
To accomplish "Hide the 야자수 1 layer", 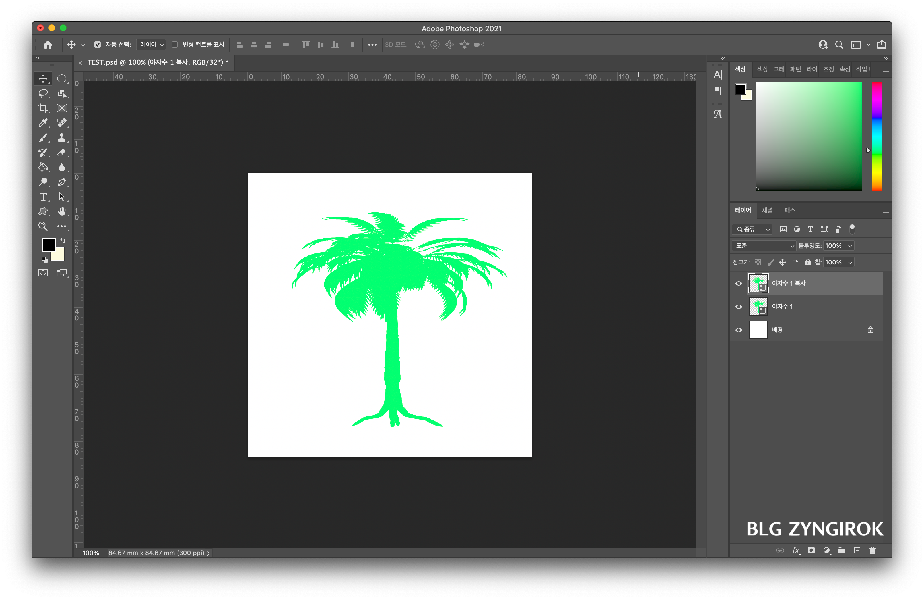I will click(739, 307).
